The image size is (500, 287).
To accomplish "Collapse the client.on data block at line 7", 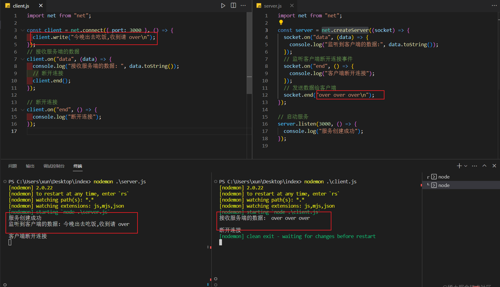I will click(x=23, y=59).
